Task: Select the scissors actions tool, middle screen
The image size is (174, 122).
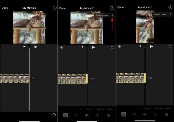Action: 66,115
